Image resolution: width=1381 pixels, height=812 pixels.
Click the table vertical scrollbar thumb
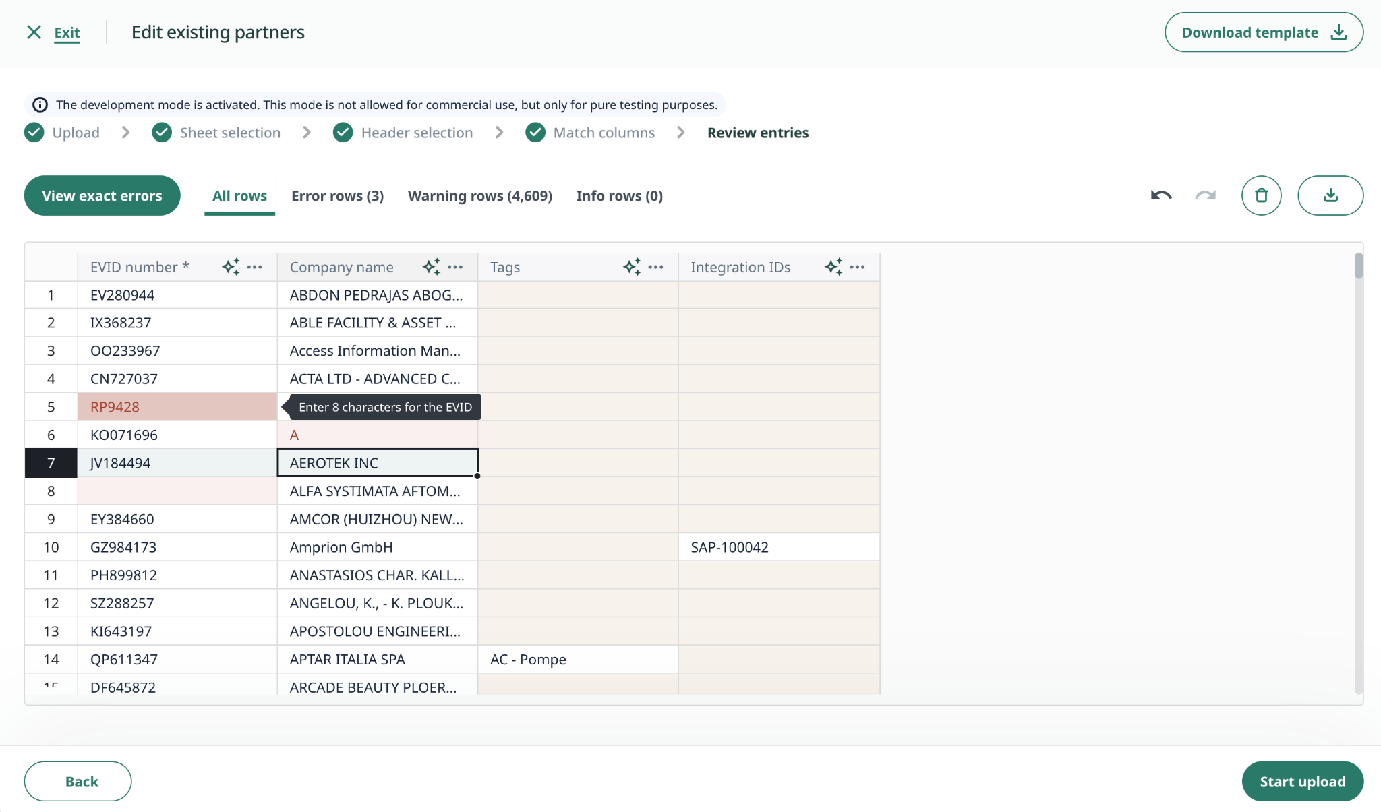point(1358,266)
